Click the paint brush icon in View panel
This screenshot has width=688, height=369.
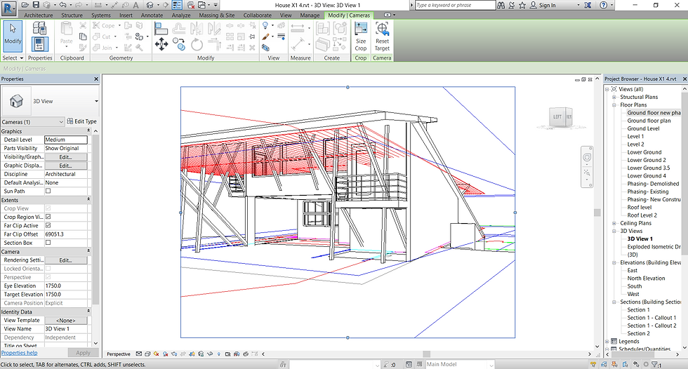(x=265, y=36)
